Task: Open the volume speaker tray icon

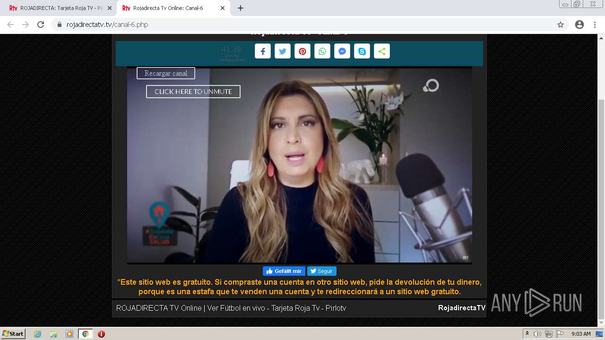Action: [x=537, y=334]
